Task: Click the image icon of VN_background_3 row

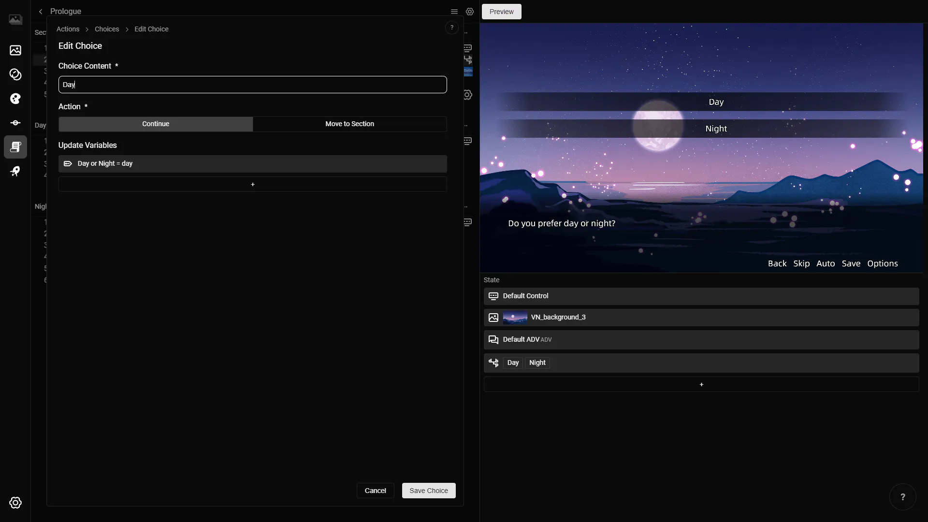Action: pyautogui.click(x=493, y=318)
